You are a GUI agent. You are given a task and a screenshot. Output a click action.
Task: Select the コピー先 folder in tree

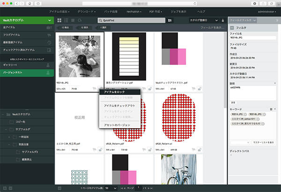pyautogui.click(x=27, y=122)
